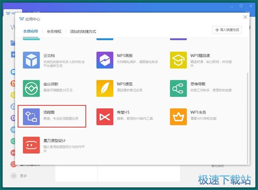
Task: Click the WPS便签 title text
Action: pos(125,84)
